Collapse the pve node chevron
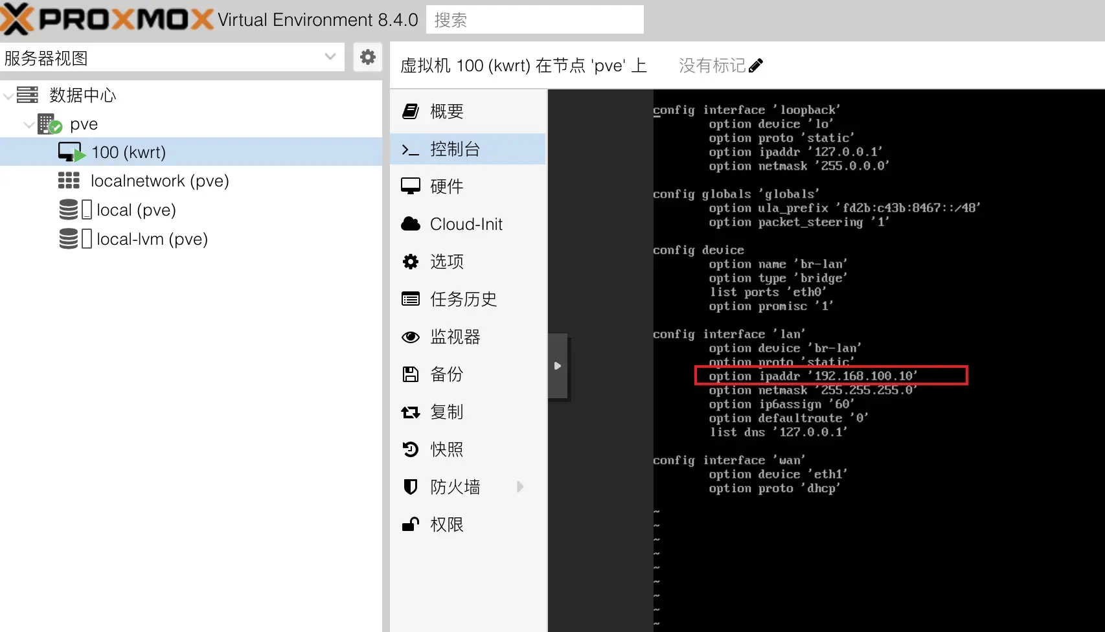This screenshot has width=1105, height=632. pyautogui.click(x=28, y=124)
